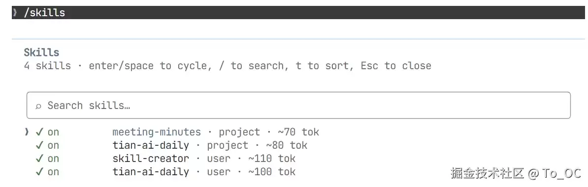Click the "Esc to close" hint
588x187 pixels.
(396, 66)
